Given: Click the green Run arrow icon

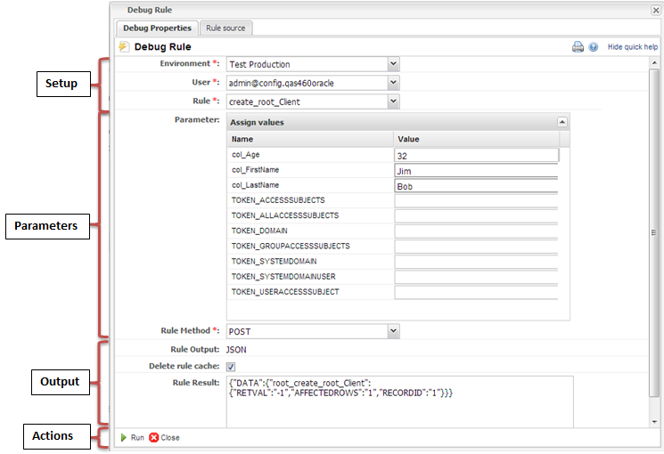Looking at the screenshot, I should (124, 437).
